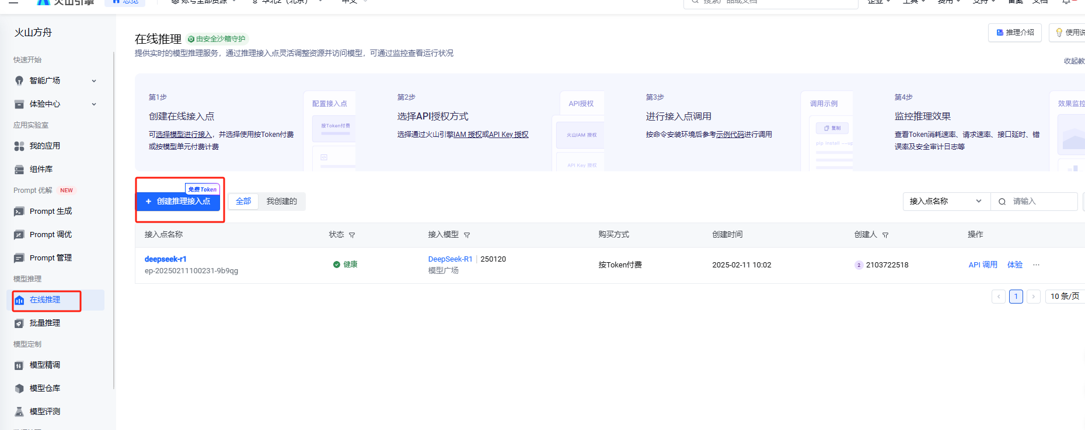
Task: Open 模型评测 via its sidebar icon
Action: tap(19, 412)
